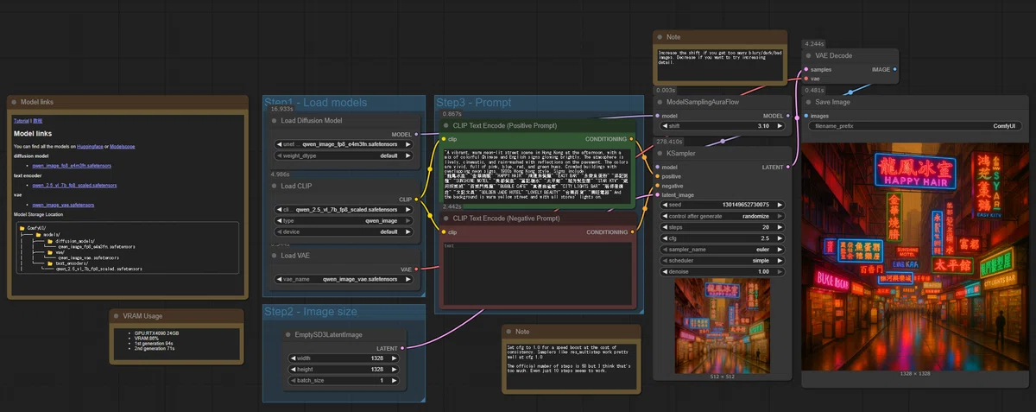This screenshot has width=1036, height=412.
Task: Click samples input socket on VAE Decode
Action: pyautogui.click(x=806, y=68)
